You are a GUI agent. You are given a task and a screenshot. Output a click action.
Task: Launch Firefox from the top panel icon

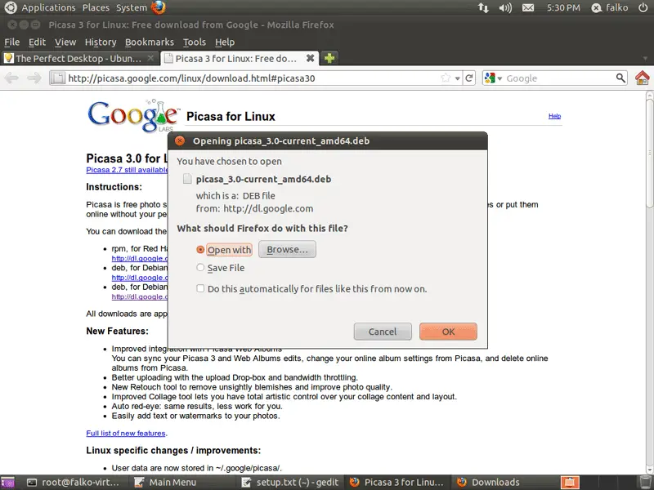point(158,7)
